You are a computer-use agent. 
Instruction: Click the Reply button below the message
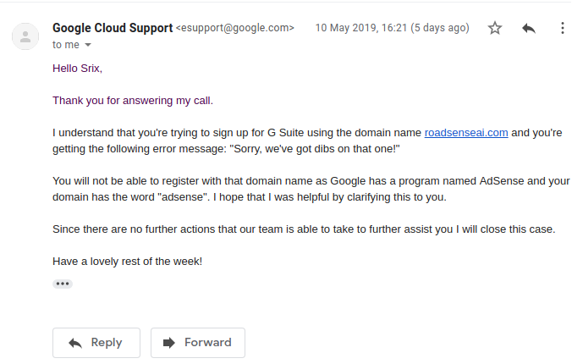point(96,343)
